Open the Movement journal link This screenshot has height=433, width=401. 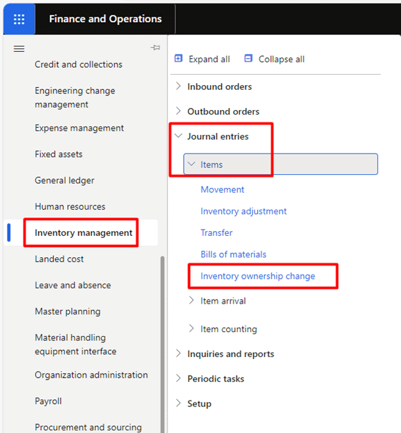223,190
